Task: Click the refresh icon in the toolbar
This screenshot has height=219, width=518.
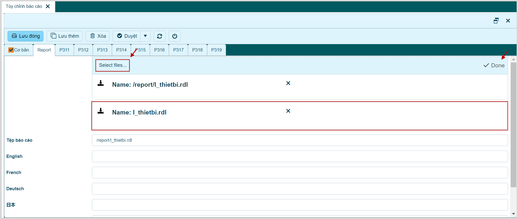Action: coord(160,36)
